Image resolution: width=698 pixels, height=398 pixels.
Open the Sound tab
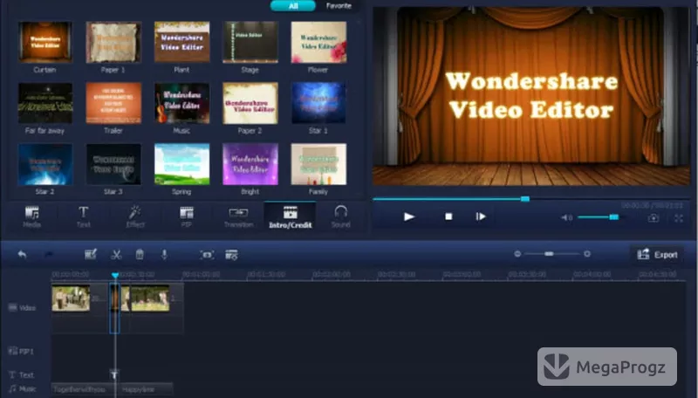341,216
